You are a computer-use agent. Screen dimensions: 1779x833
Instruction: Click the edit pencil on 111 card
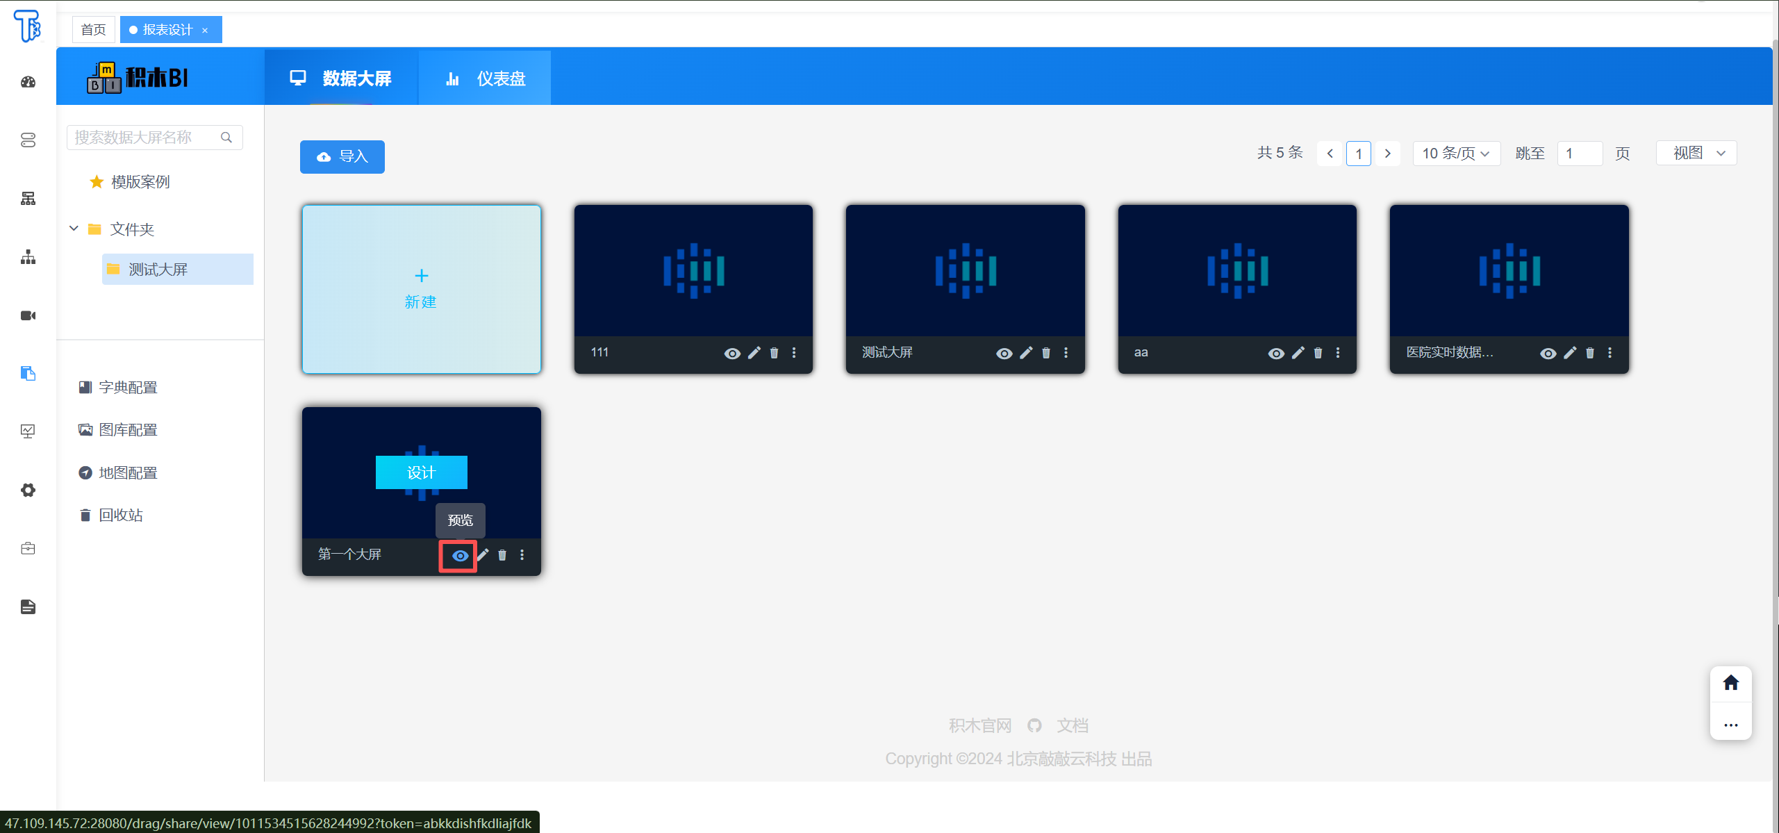tap(754, 353)
